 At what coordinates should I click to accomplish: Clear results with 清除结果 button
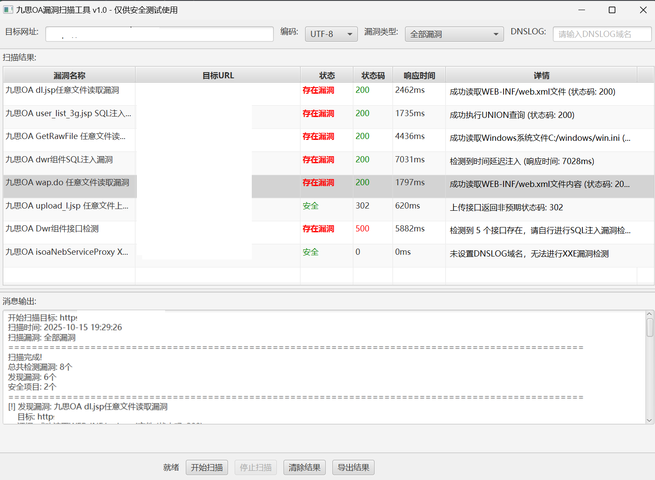(x=305, y=467)
